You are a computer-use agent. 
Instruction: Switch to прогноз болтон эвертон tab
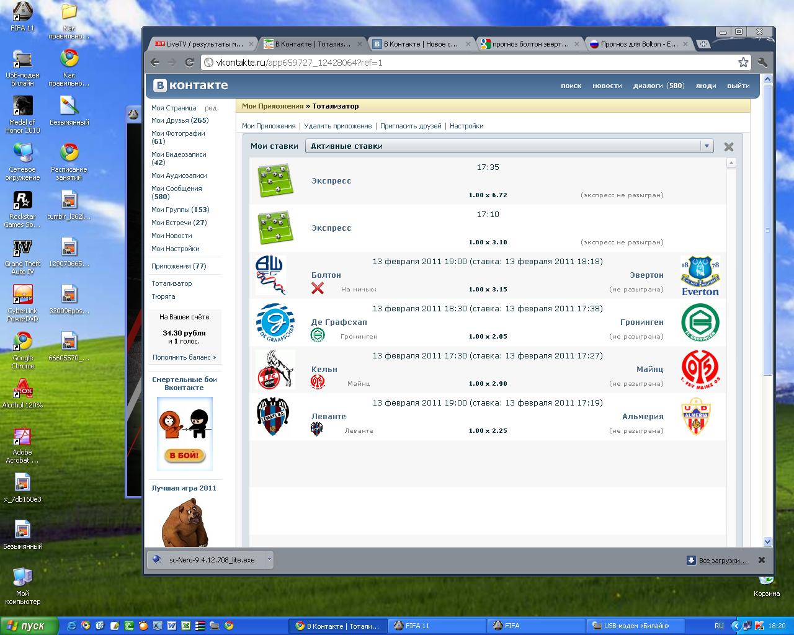pos(529,44)
